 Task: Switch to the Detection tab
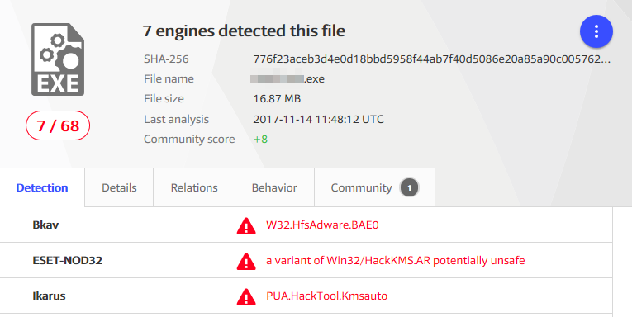coord(42,187)
